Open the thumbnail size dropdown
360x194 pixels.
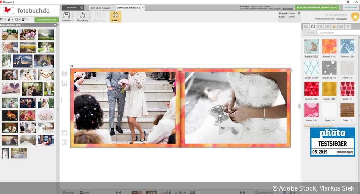(x=24, y=20)
